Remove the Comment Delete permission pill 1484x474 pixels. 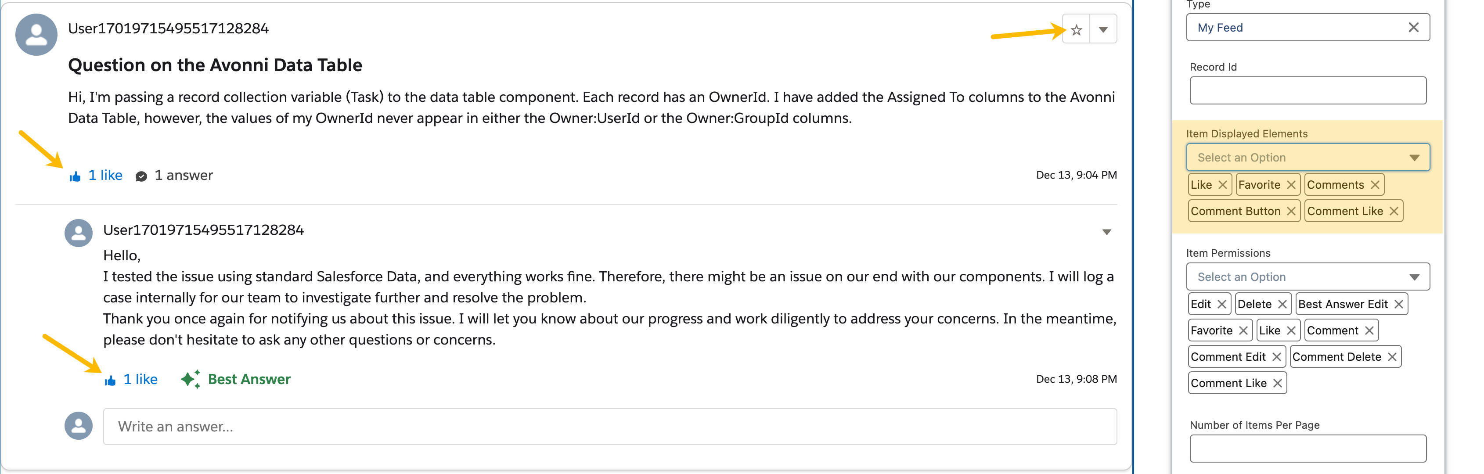click(x=1392, y=357)
